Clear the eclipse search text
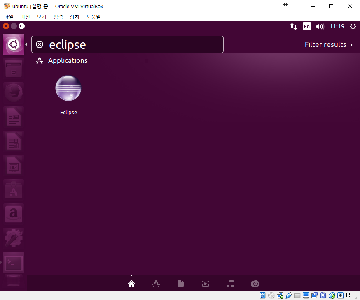This screenshot has height=300, width=360. pyautogui.click(x=40, y=44)
